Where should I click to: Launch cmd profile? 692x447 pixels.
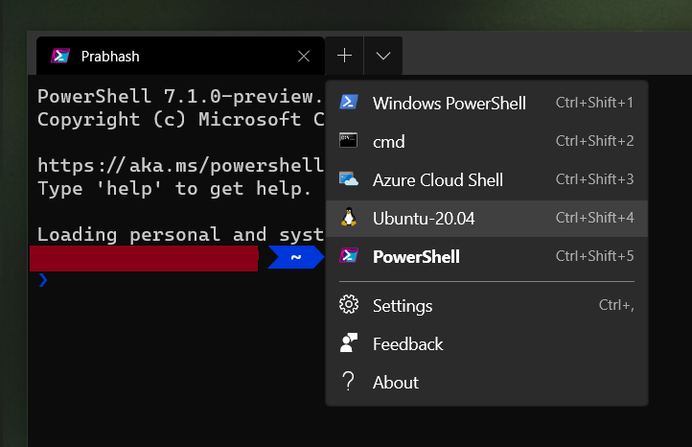pyautogui.click(x=487, y=141)
